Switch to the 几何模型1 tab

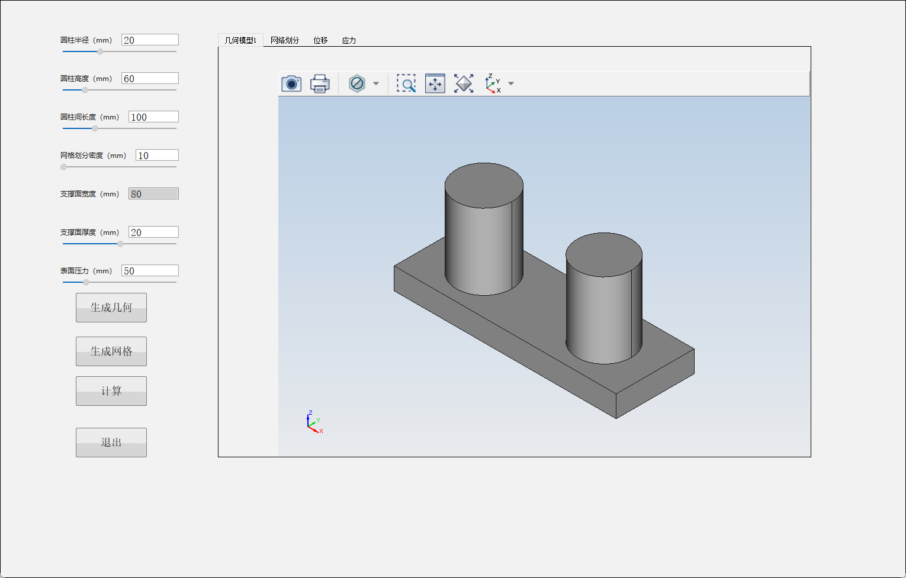click(x=240, y=40)
